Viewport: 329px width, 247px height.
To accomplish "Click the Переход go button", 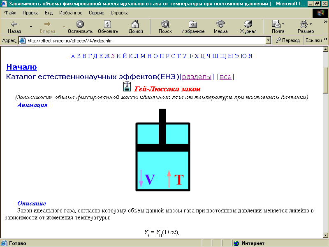I will click(287, 40).
